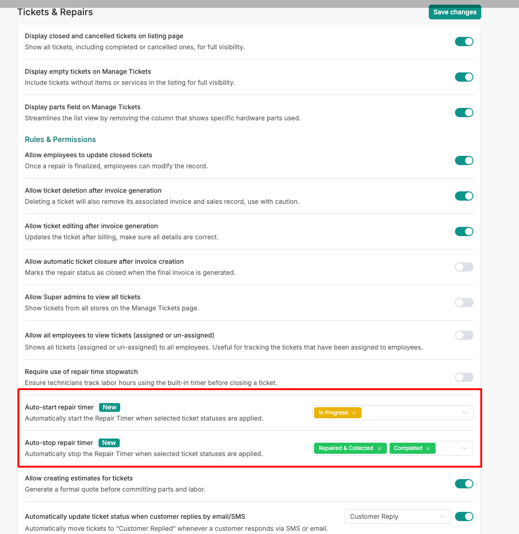Remove the Completed status tag

tap(428, 449)
